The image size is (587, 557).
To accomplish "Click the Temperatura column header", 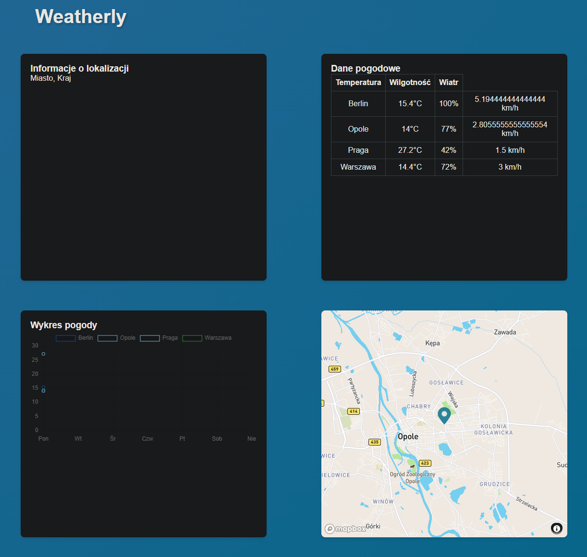I will tap(358, 83).
